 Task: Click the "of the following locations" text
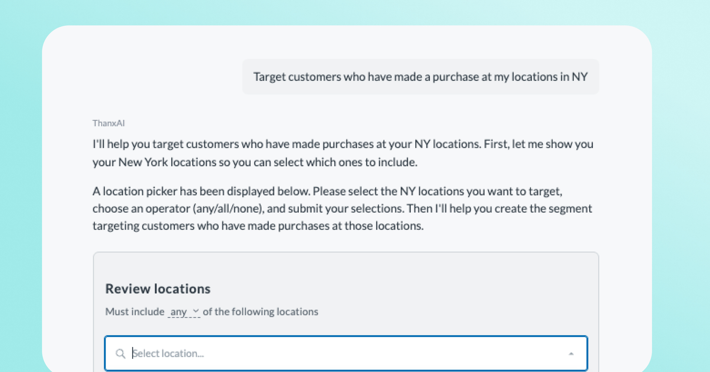click(x=261, y=312)
